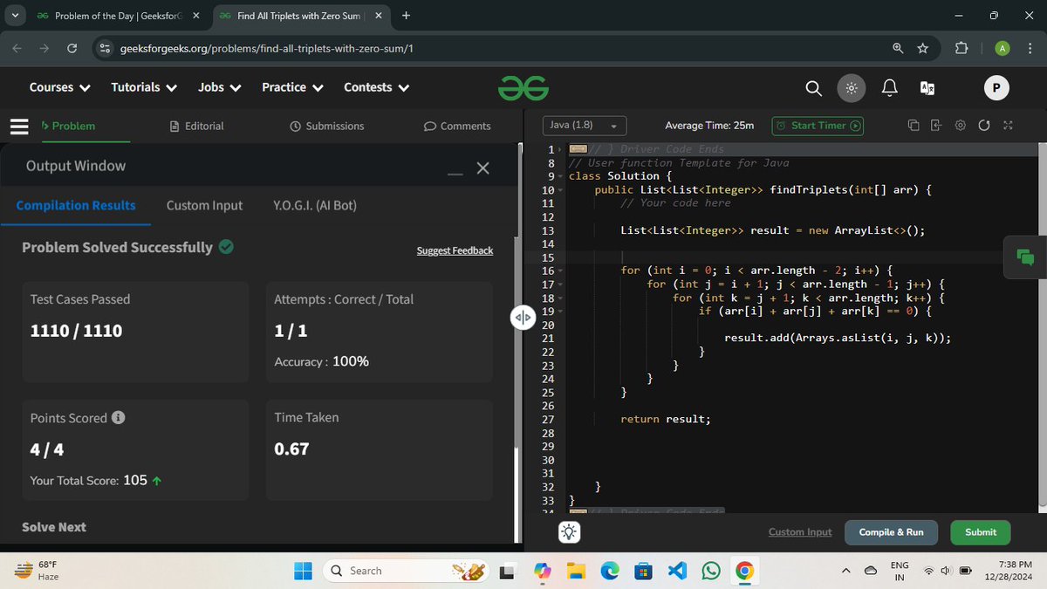Click the lightbulb hint icon below the editor
The width and height of the screenshot is (1047, 589).
(x=569, y=531)
